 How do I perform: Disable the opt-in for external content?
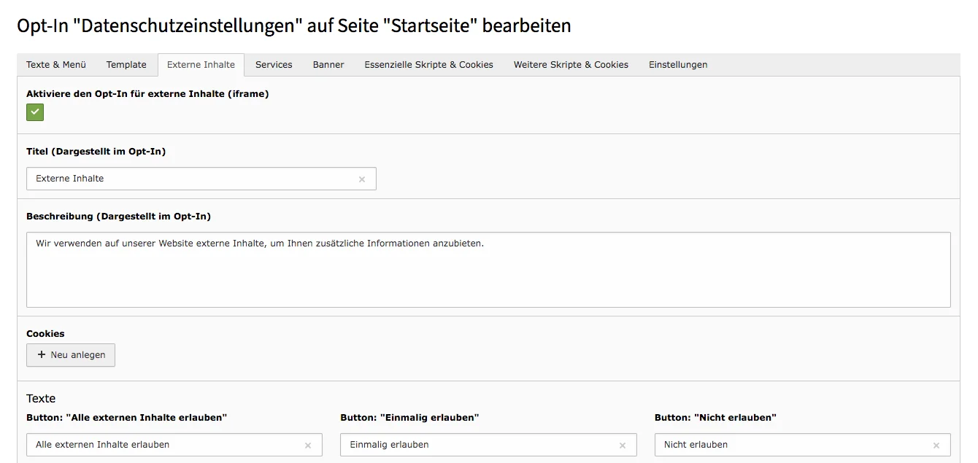click(35, 112)
